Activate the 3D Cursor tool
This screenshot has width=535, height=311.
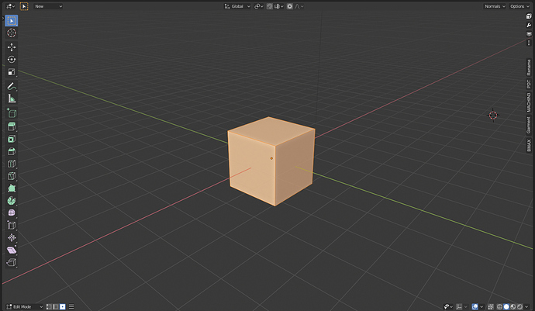[x=12, y=33]
